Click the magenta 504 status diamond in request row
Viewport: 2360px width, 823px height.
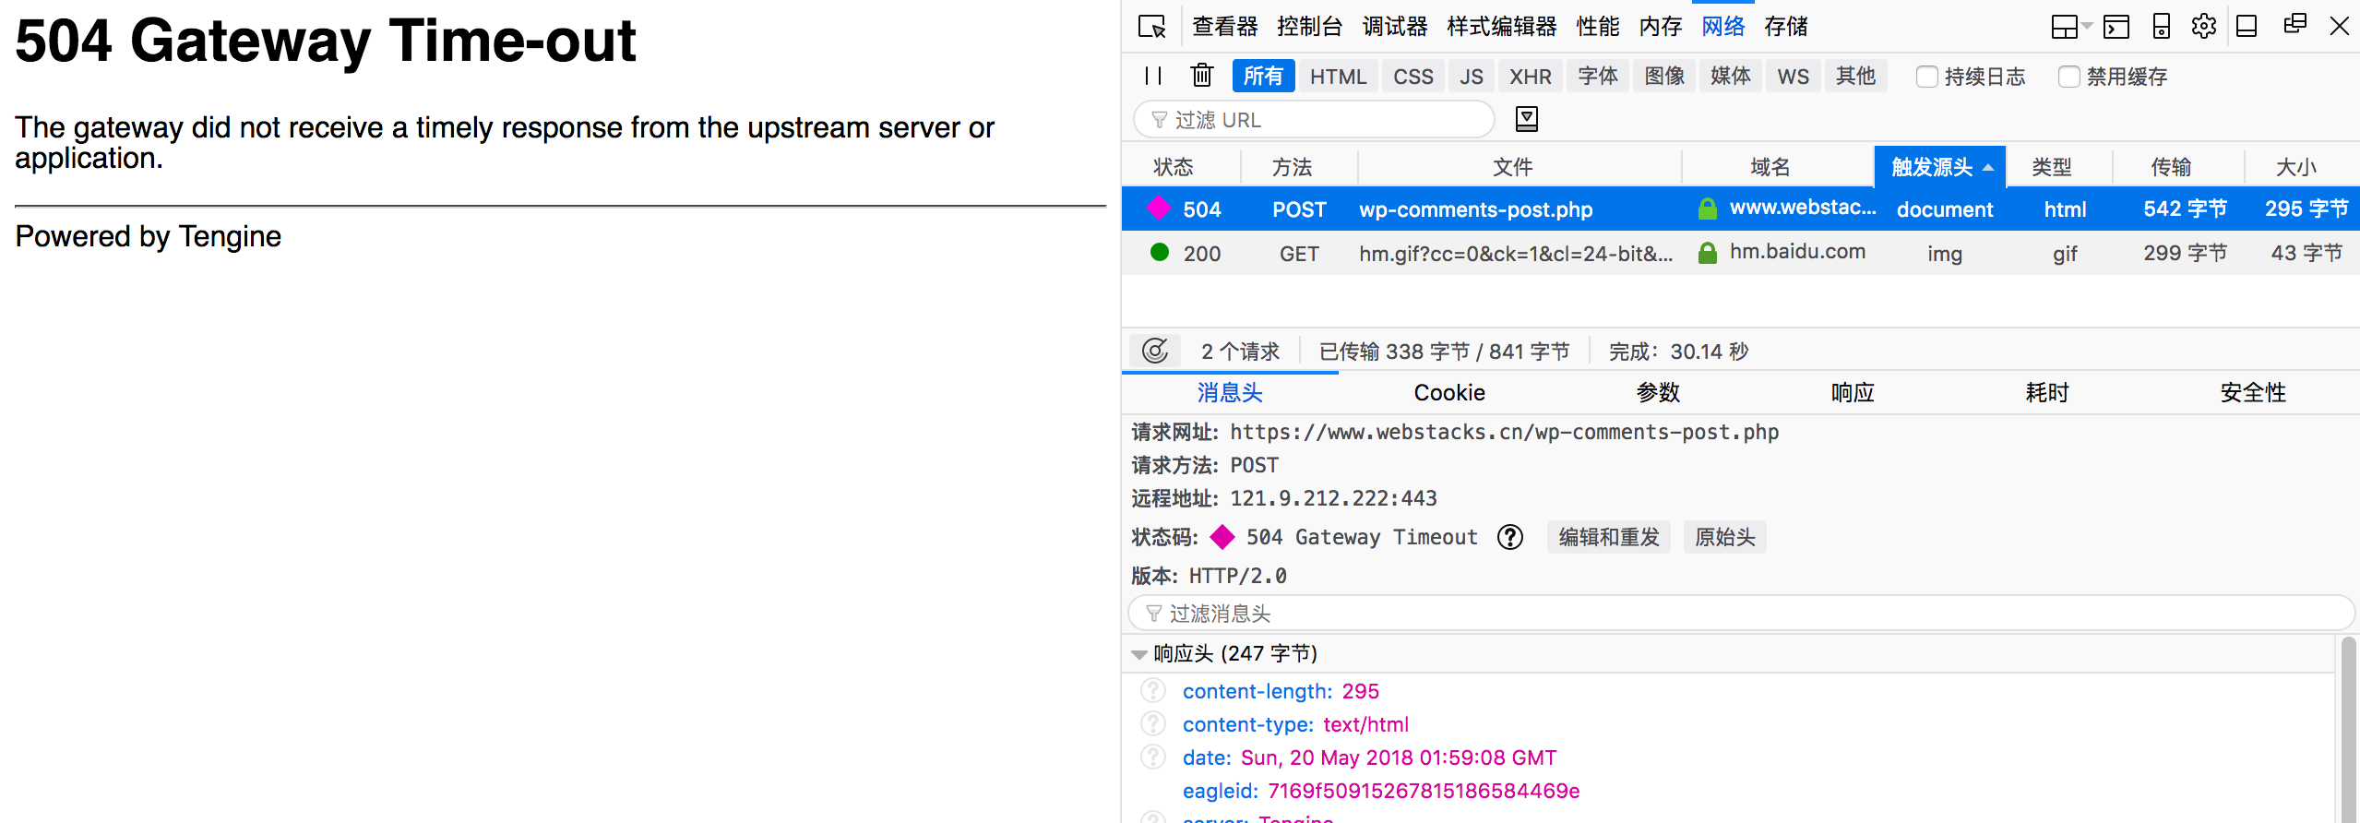coord(1159,209)
